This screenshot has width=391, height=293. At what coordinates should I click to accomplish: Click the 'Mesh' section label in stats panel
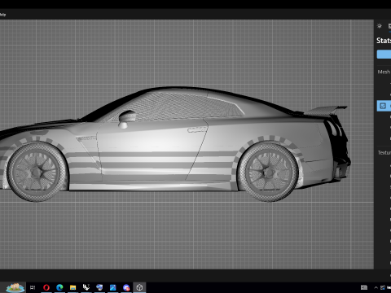coord(384,72)
